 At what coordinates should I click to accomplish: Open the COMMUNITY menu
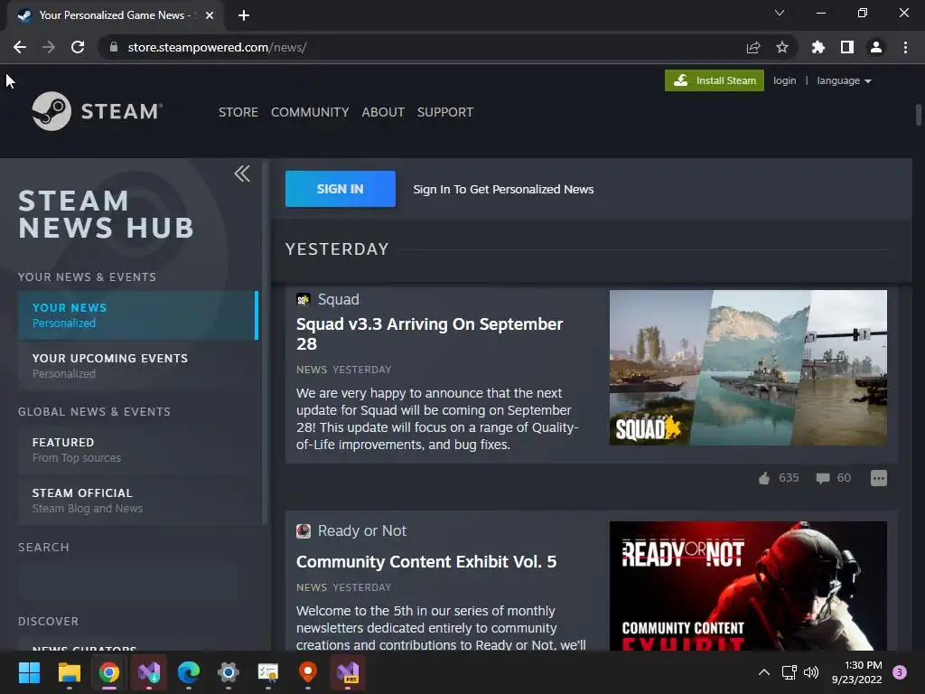[x=310, y=112]
